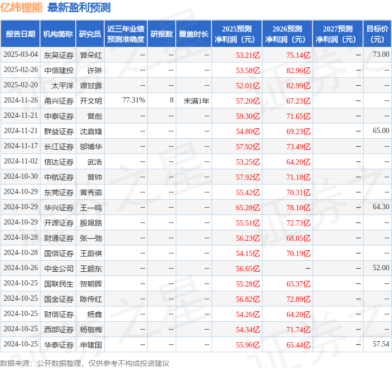392x368 pixels.
Task: Click the 2026预测净利润 column header
Action: tap(287, 34)
